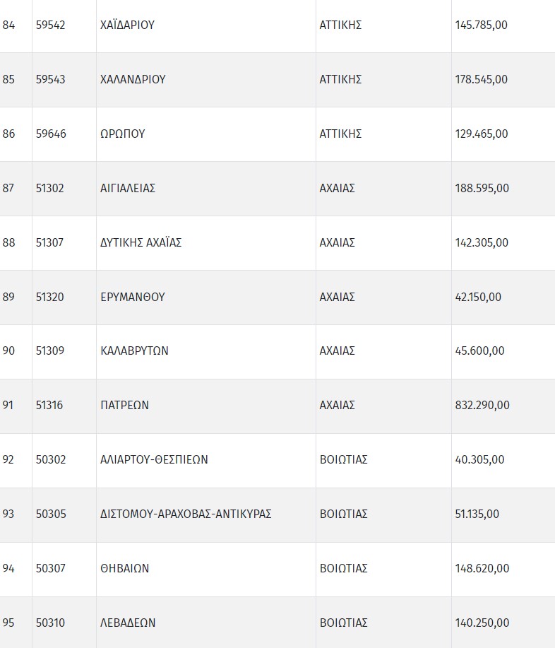Select the amount 178.545,00
555x648 pixels.
[x=482, y=79]
